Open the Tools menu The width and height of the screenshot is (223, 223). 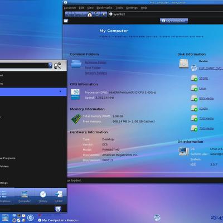(119, 8)
